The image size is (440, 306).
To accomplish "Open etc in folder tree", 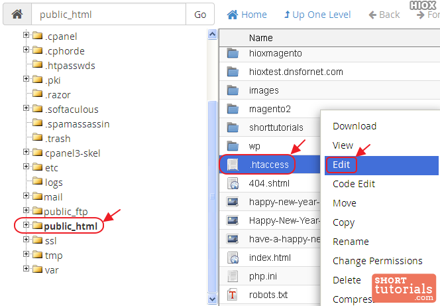I will pyautogui.click(x=52, y=168).
